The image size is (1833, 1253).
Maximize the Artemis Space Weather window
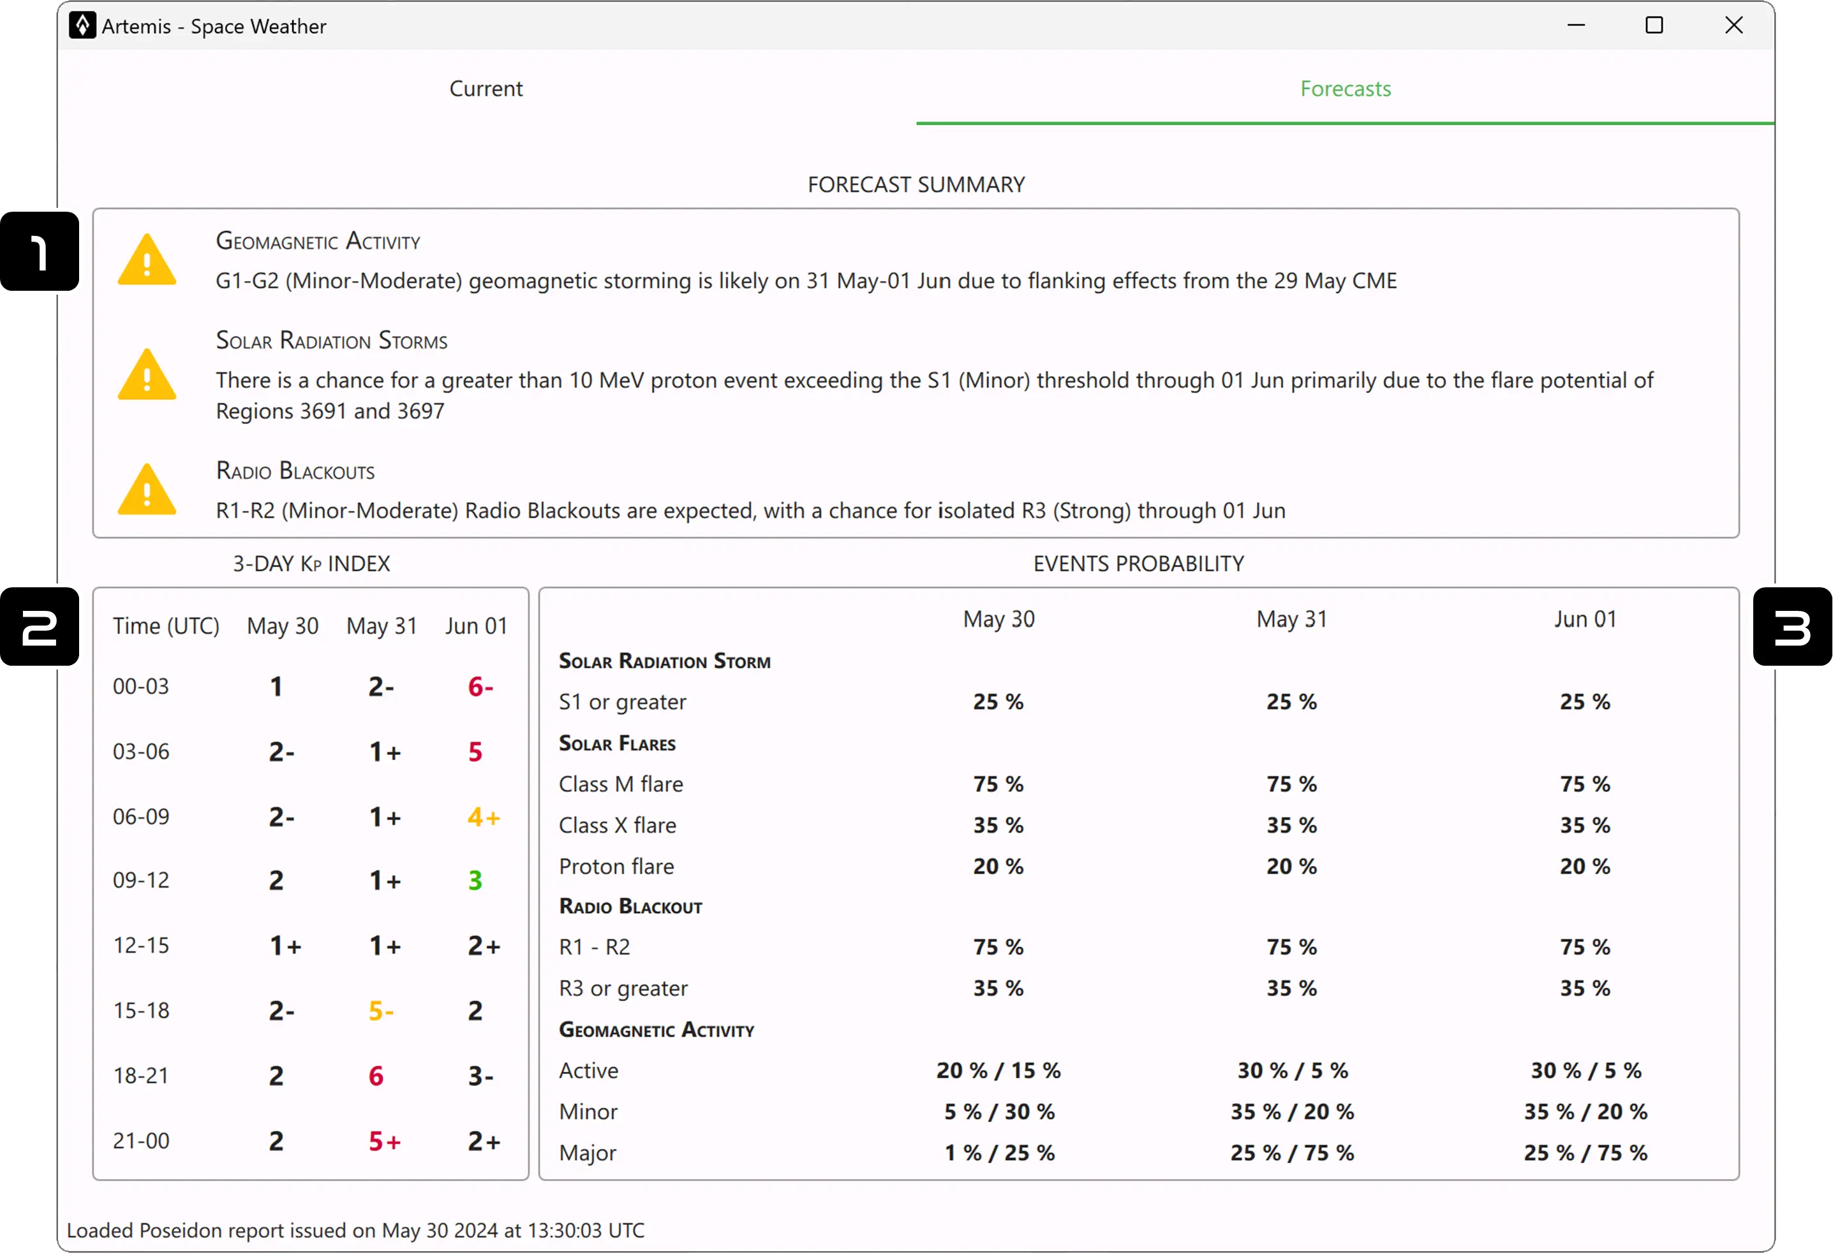pos(1654,26)
